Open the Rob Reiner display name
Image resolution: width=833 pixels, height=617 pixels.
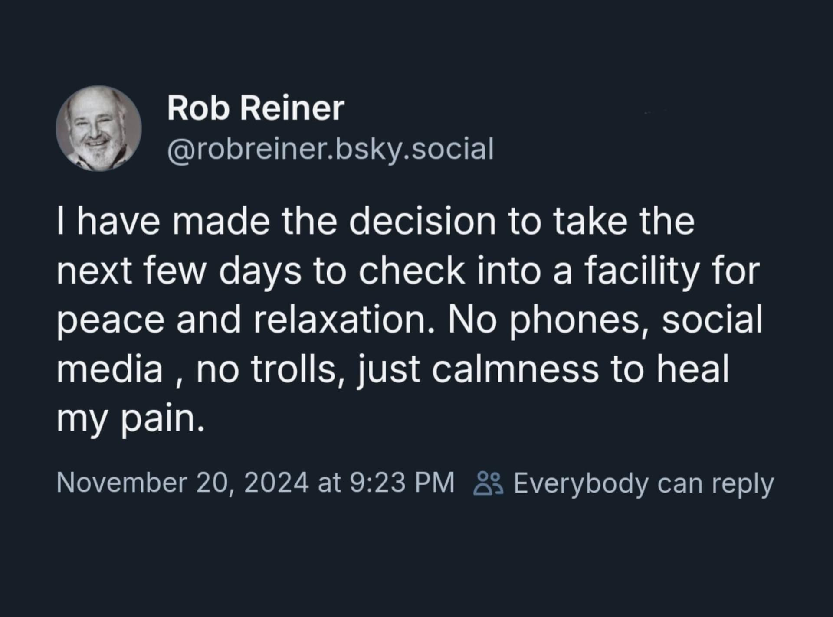[x=256, y=108]
